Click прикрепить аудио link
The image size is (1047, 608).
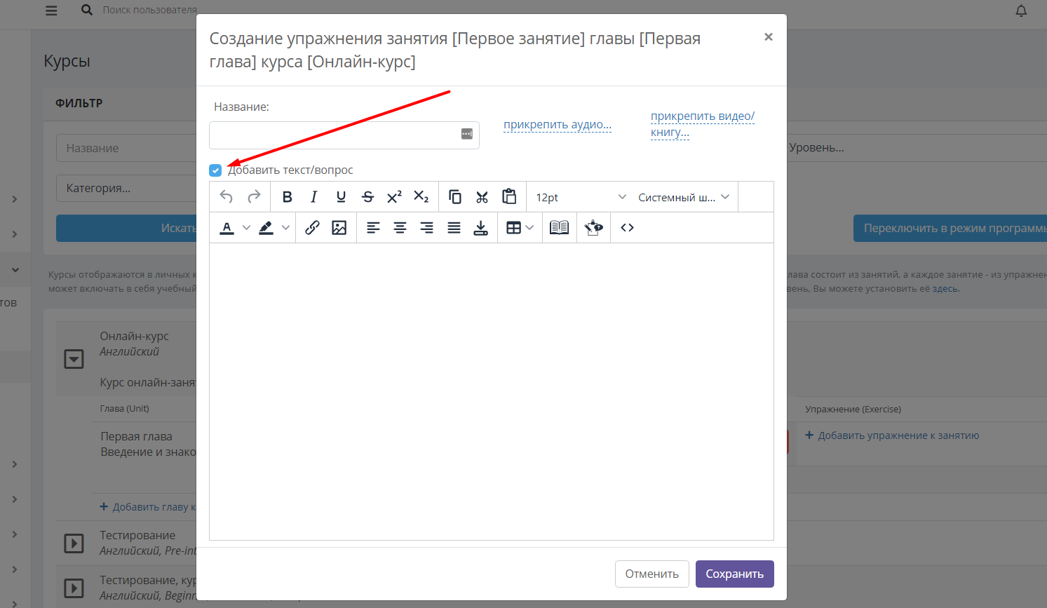558,125
